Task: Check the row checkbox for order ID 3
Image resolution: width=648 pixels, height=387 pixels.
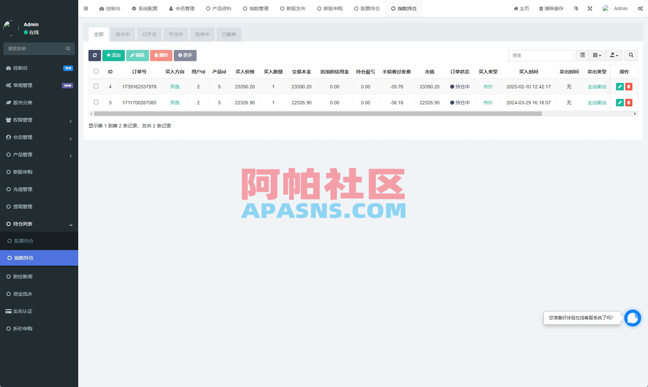Action: tap(96, 102)
